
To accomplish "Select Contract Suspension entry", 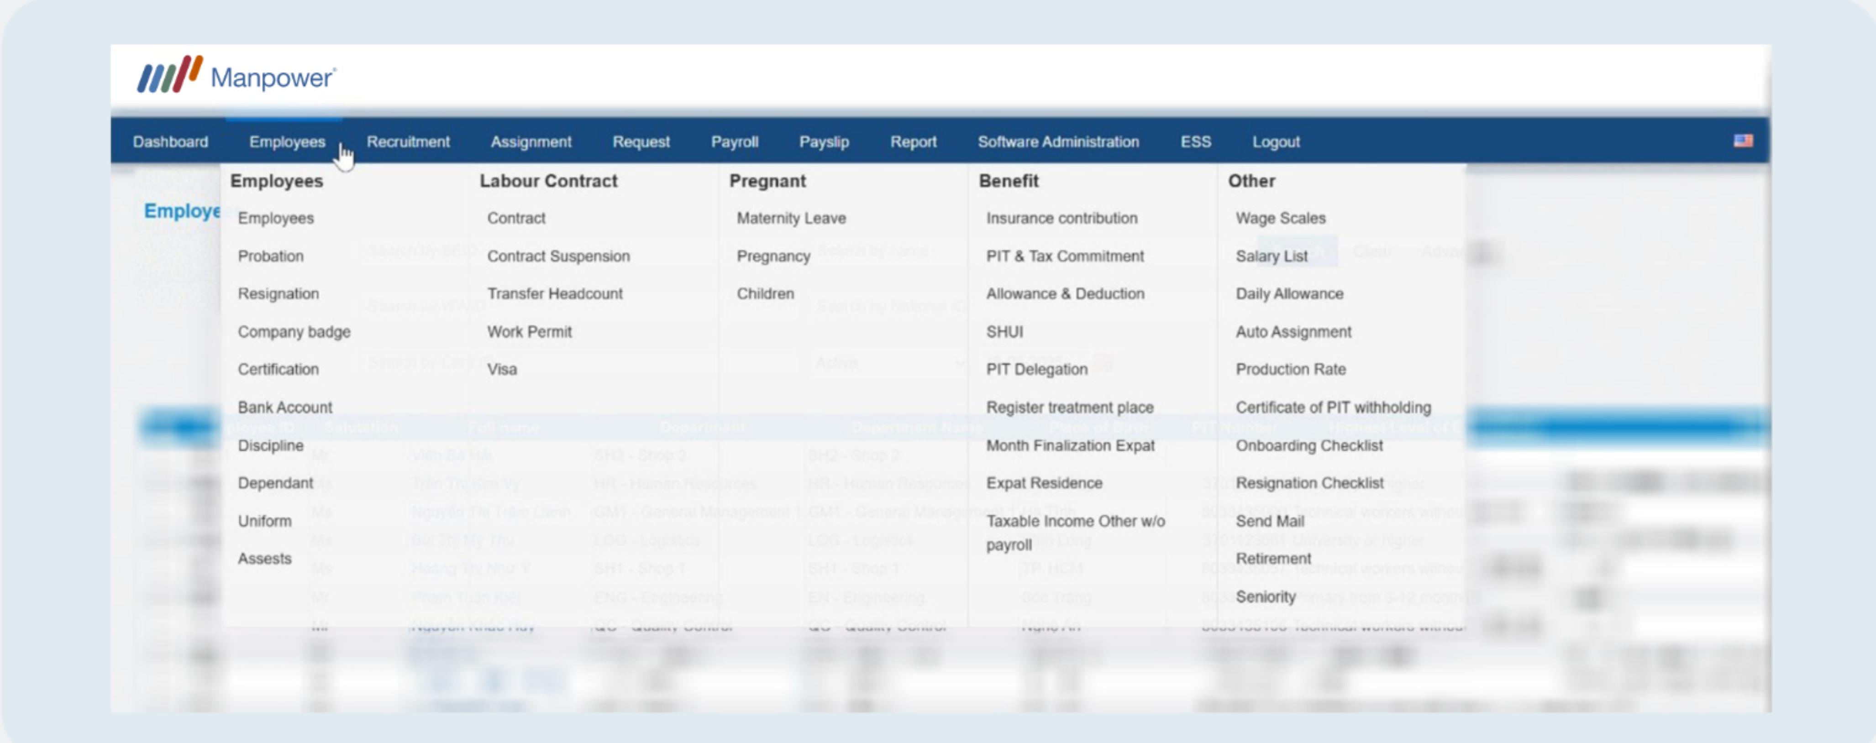I will pos(558,256).
